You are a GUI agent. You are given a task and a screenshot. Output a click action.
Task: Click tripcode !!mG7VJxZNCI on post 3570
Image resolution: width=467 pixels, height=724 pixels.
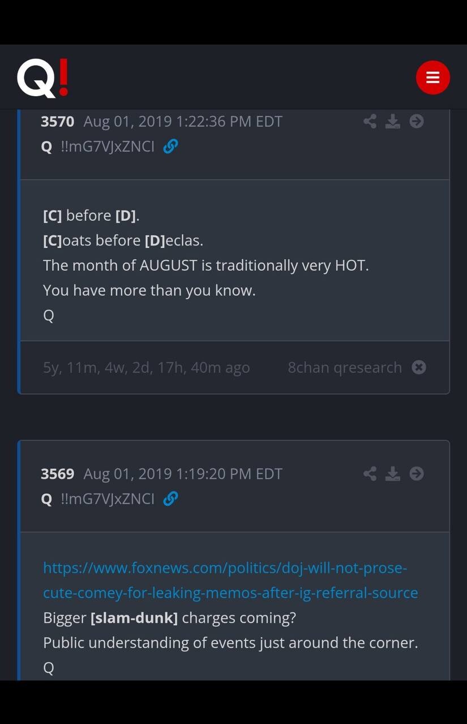108,147
